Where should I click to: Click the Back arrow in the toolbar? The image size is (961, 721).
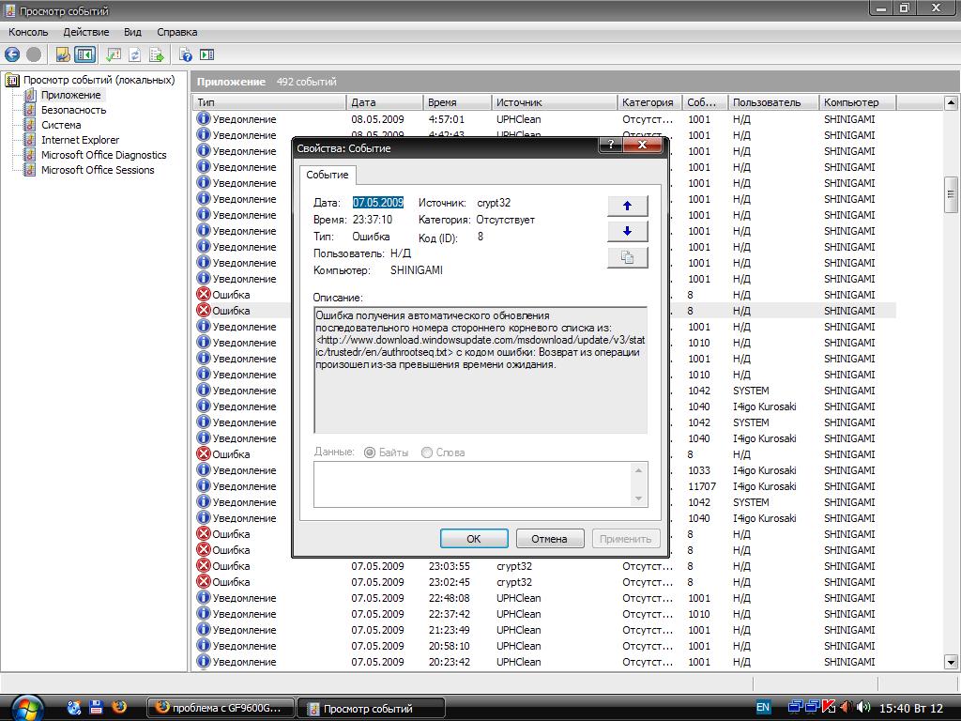(x=12, y=54)
